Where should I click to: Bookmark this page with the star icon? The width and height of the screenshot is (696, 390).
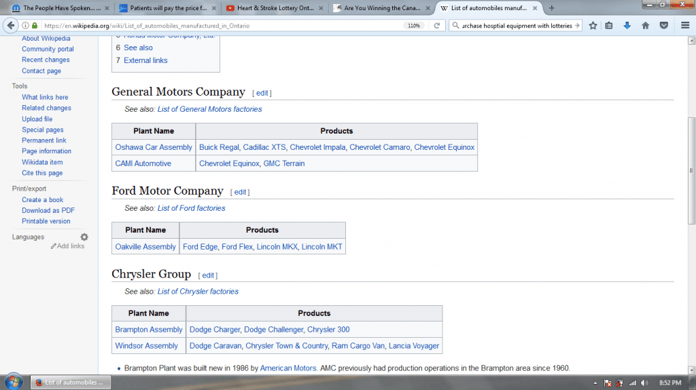pyautogui.click(x=593, y=26)
